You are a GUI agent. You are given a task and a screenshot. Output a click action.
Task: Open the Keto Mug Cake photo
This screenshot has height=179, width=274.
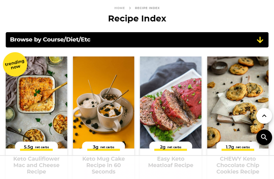pyautogui.click(x=104, y=102)
